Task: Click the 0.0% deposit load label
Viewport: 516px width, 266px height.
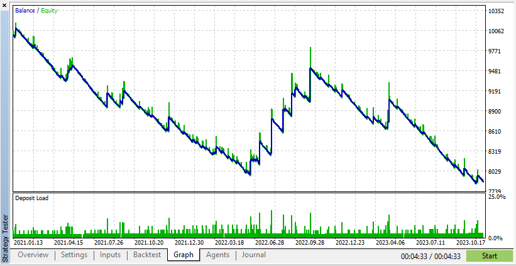Action: (x=495, y=238)
